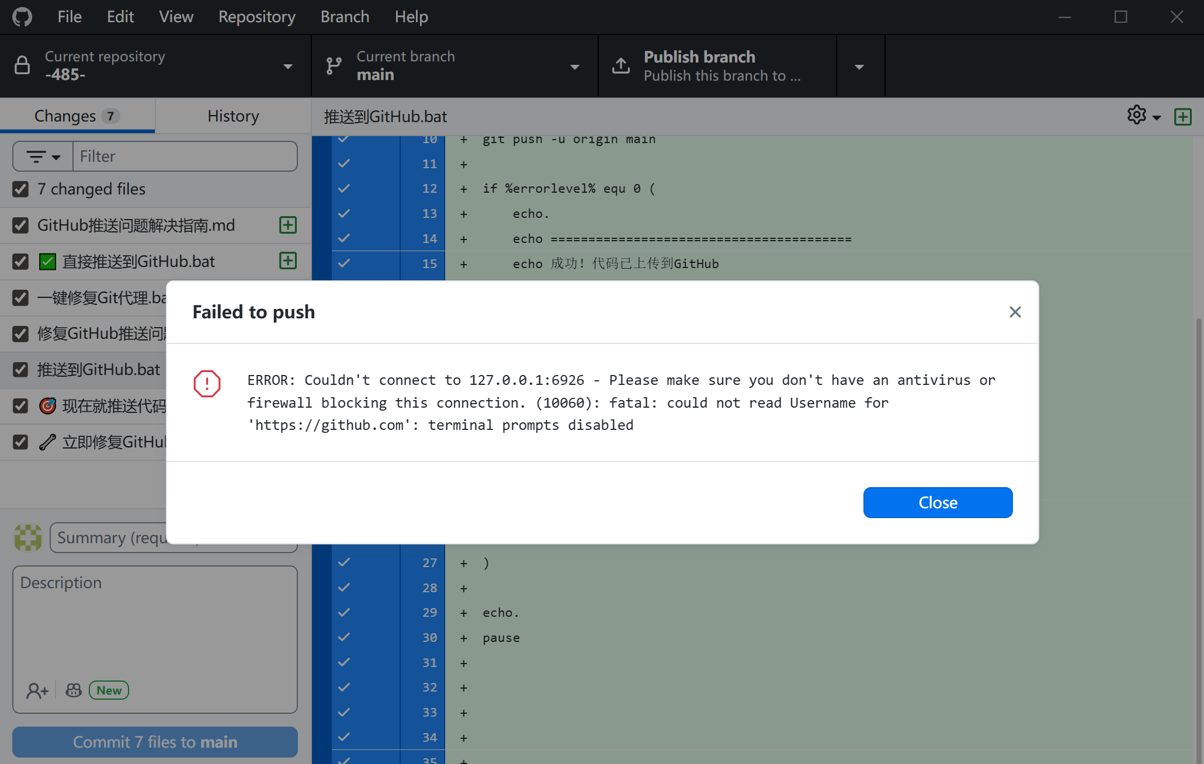Viewport: 1204px width, 764px height.
Task: Open diff settings gear icon
Action: click(x=1143, y=116)
